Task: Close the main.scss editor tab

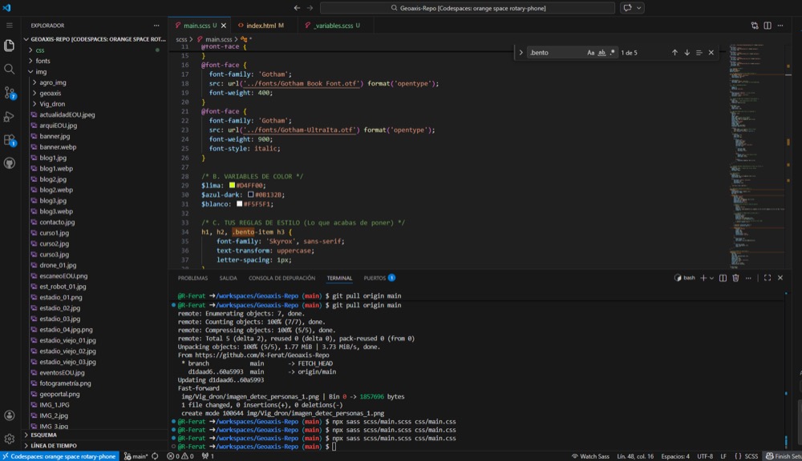Action: [x=224, y=26]
